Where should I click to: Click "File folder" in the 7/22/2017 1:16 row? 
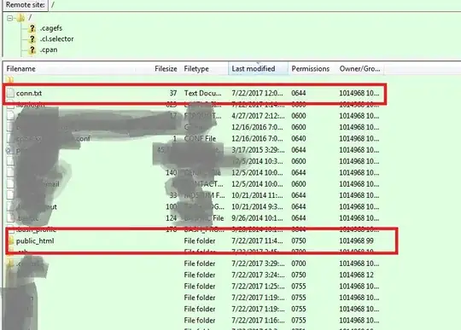(x=200, y=321)
